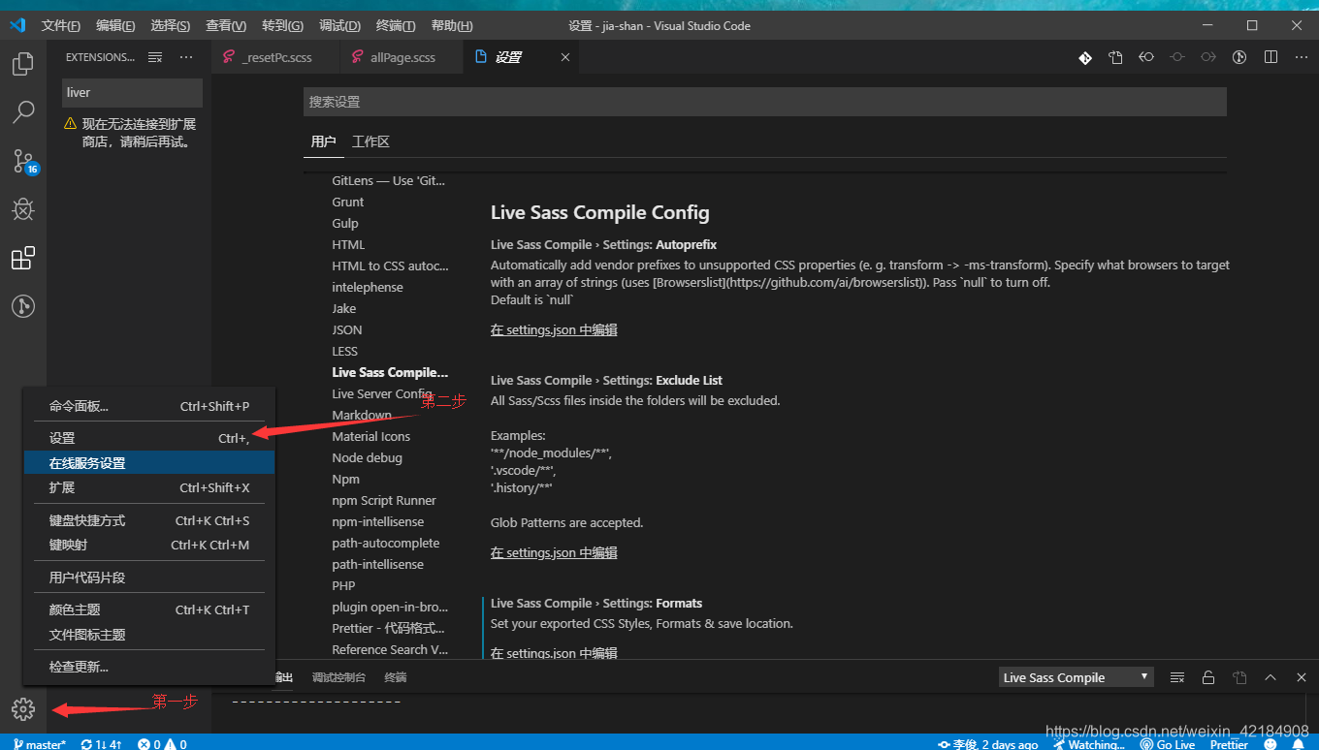The image size is (1319, 750).
Task: Click Go Live in the status bar
Action: pos(1167,744)
